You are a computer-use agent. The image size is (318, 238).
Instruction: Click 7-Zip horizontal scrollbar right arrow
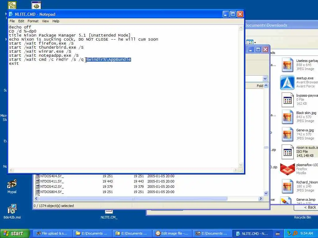click(x=261, y=199)
